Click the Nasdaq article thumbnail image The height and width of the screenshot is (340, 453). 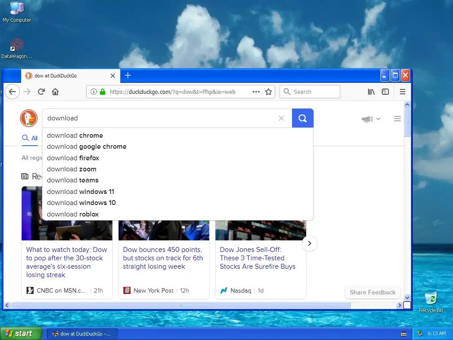pos(261,230)
